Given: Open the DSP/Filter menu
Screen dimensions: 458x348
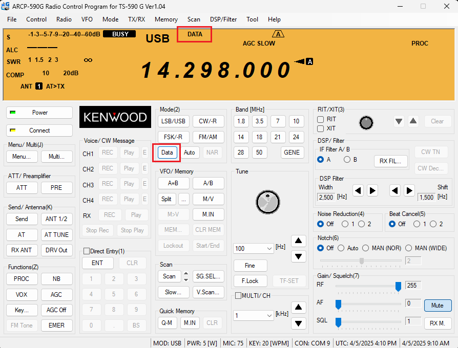Looking at the screenshot, I should tap(223, 19).
